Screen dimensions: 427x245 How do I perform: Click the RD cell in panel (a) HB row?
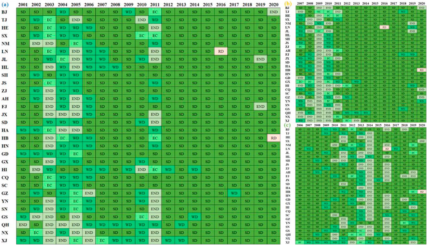point(274,138)
